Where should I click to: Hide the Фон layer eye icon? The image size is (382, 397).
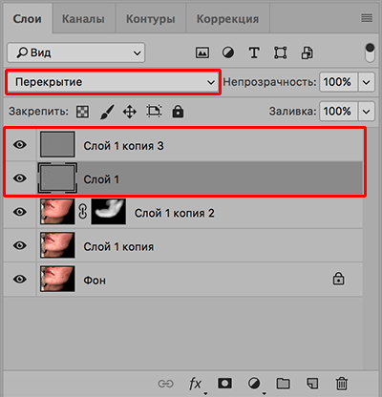tap(20, 280)
